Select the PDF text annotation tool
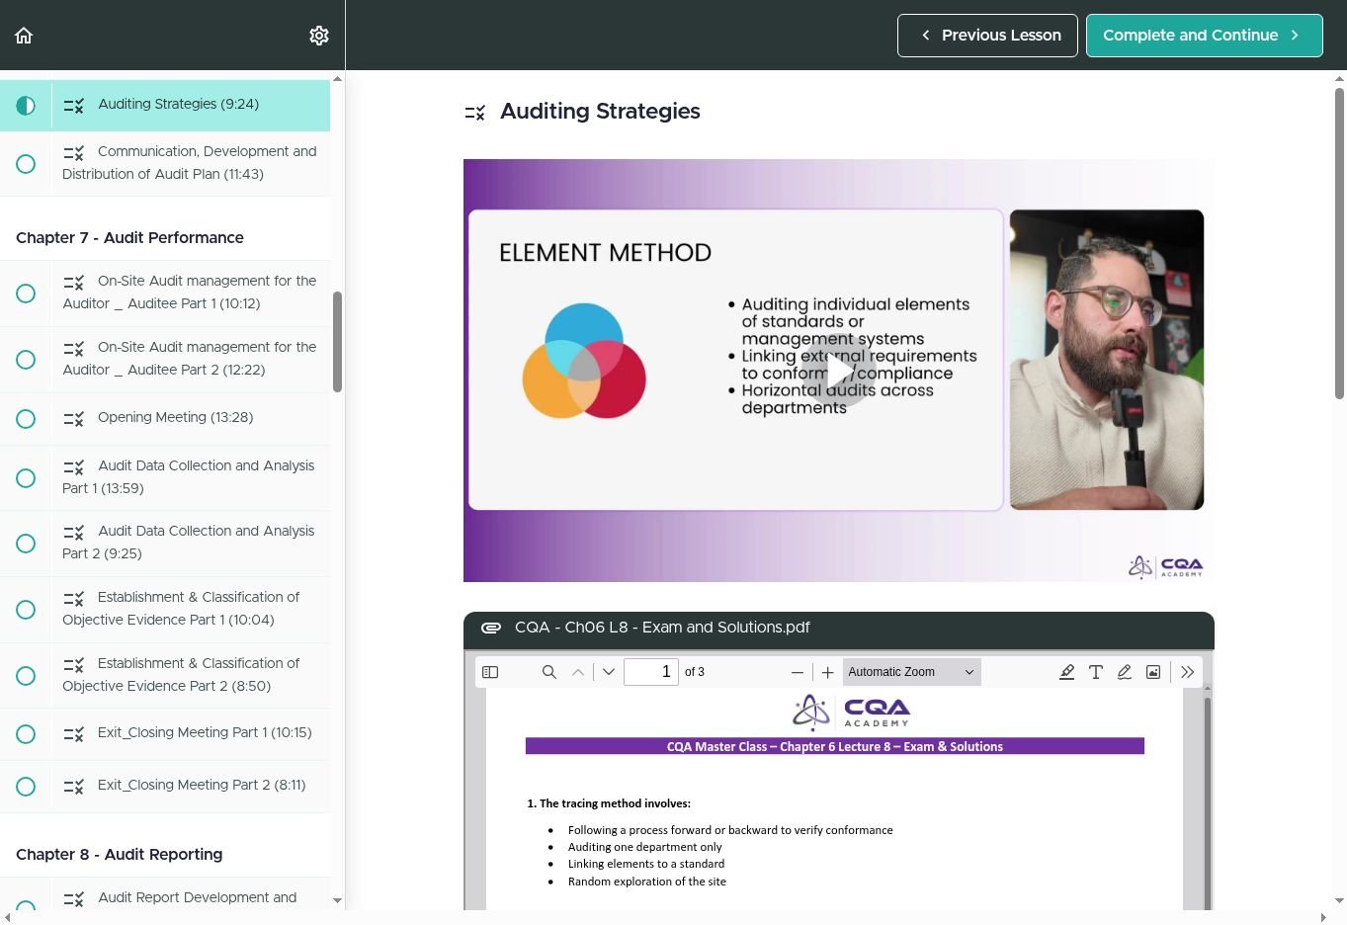The width and height of the screenshot is (1347, 925). 1095,672
